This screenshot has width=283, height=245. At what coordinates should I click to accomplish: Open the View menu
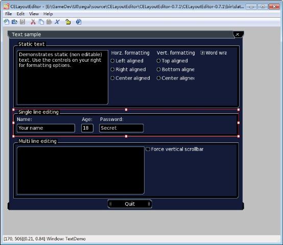34,14
